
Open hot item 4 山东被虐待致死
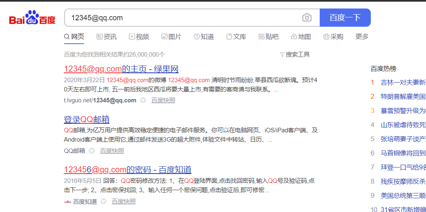[403, 125]
